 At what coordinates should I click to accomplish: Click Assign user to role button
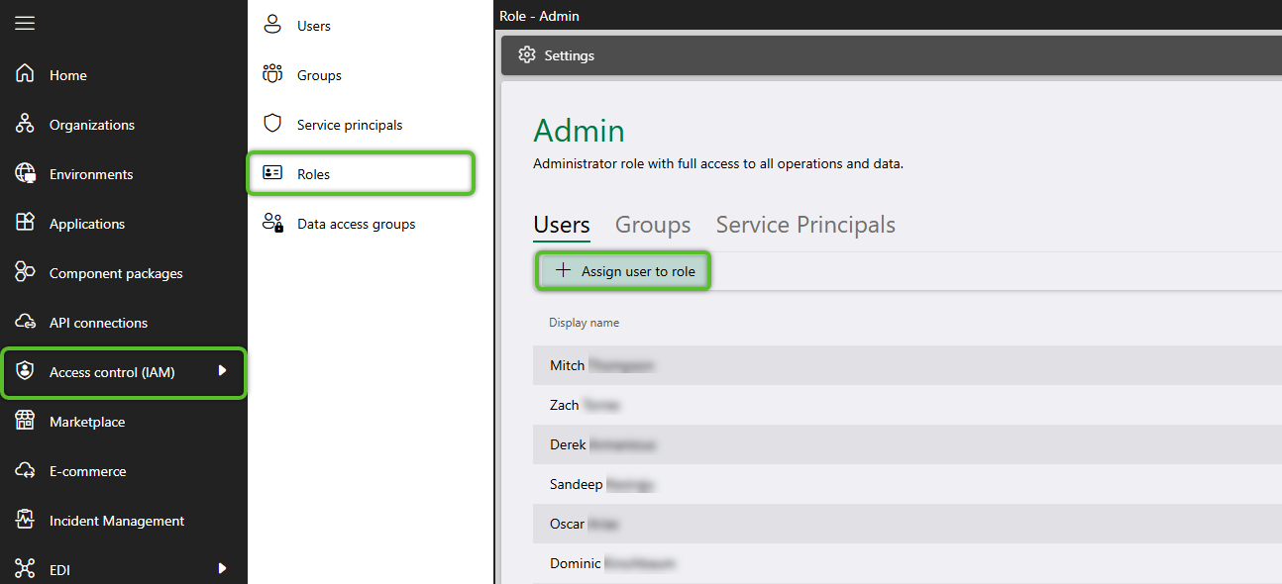[624, 271]
